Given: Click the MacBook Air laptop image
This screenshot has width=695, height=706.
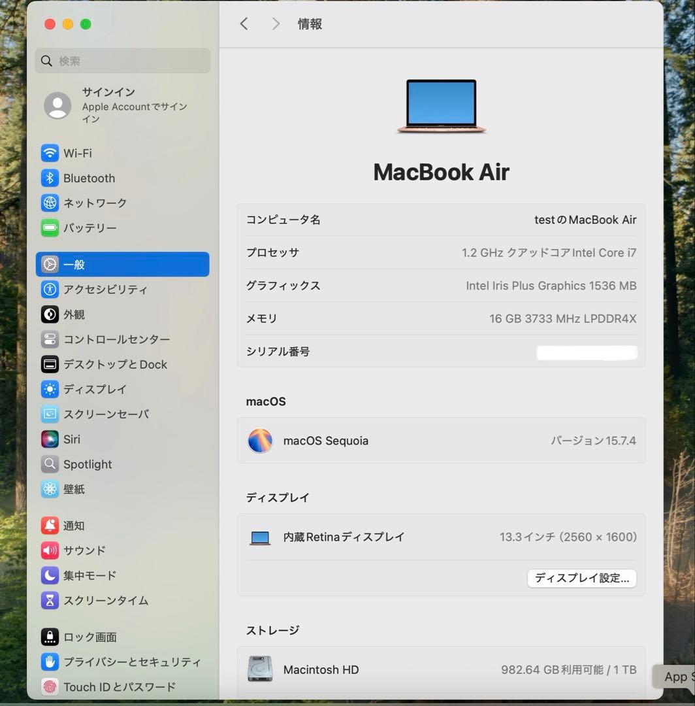Looking at the screenshot, I should 442,107.
